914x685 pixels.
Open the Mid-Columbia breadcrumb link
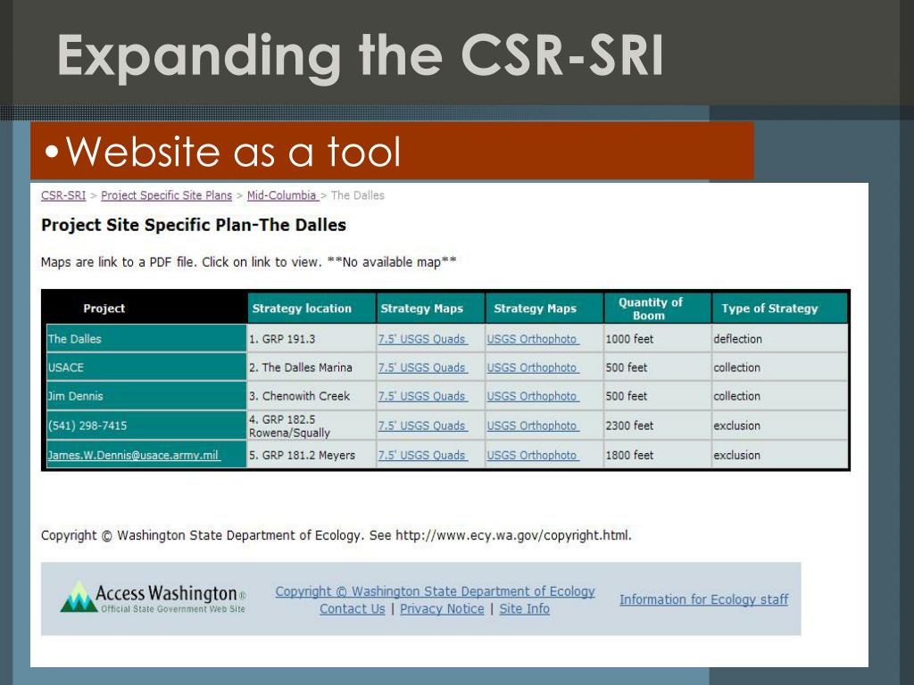(x=283, y=195)
